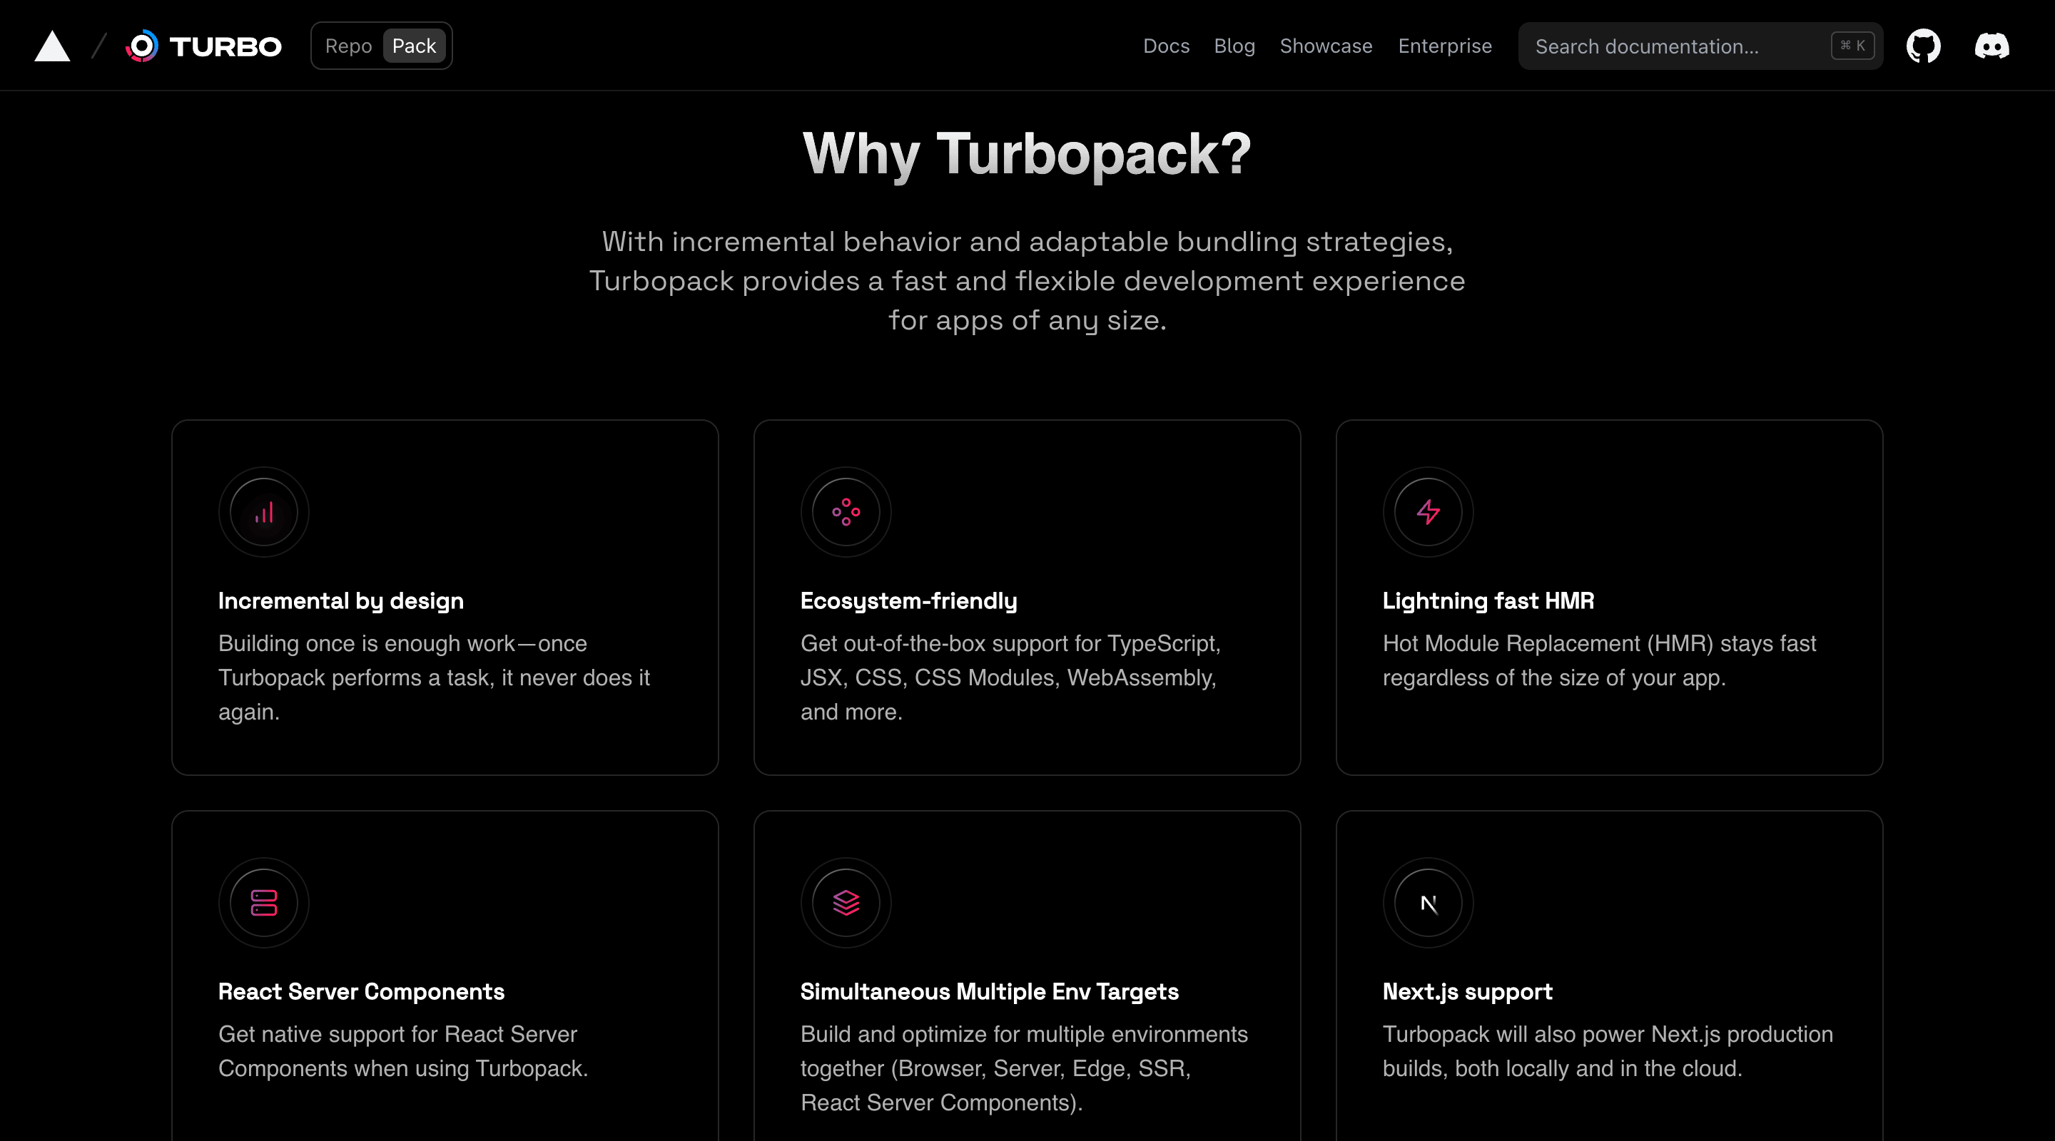This screenshot has width=2055, height=1141.
Task: Open Turbo's GitHub repository via the GitHub icon
Action: click(1924, 46)
